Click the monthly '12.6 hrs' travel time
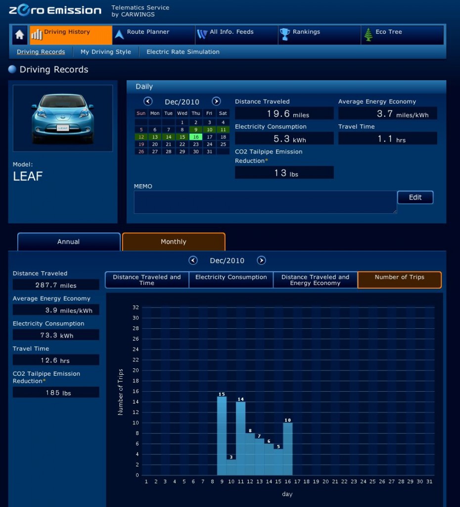460x507 pixels. [56, 360]
